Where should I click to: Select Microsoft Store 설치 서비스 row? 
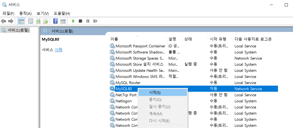tap(194, 64)
